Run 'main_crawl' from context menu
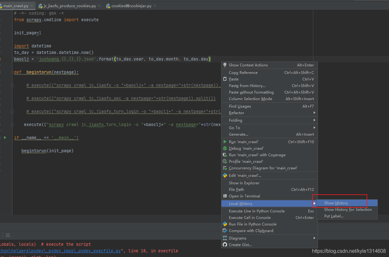The height and width of the screenshot is (257, 389). 269,142
